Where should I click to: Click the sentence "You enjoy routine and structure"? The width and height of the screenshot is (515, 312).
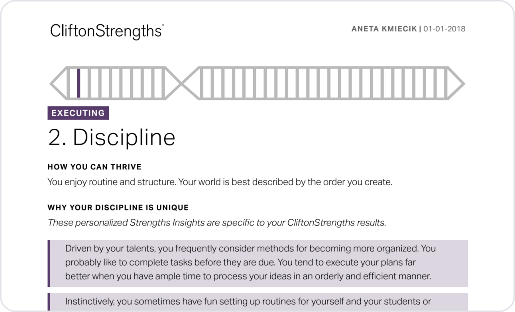click(x=111, y=182)
